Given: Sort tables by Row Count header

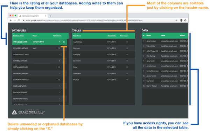Looking at the screenshot, I should click(x=124, y=36).
